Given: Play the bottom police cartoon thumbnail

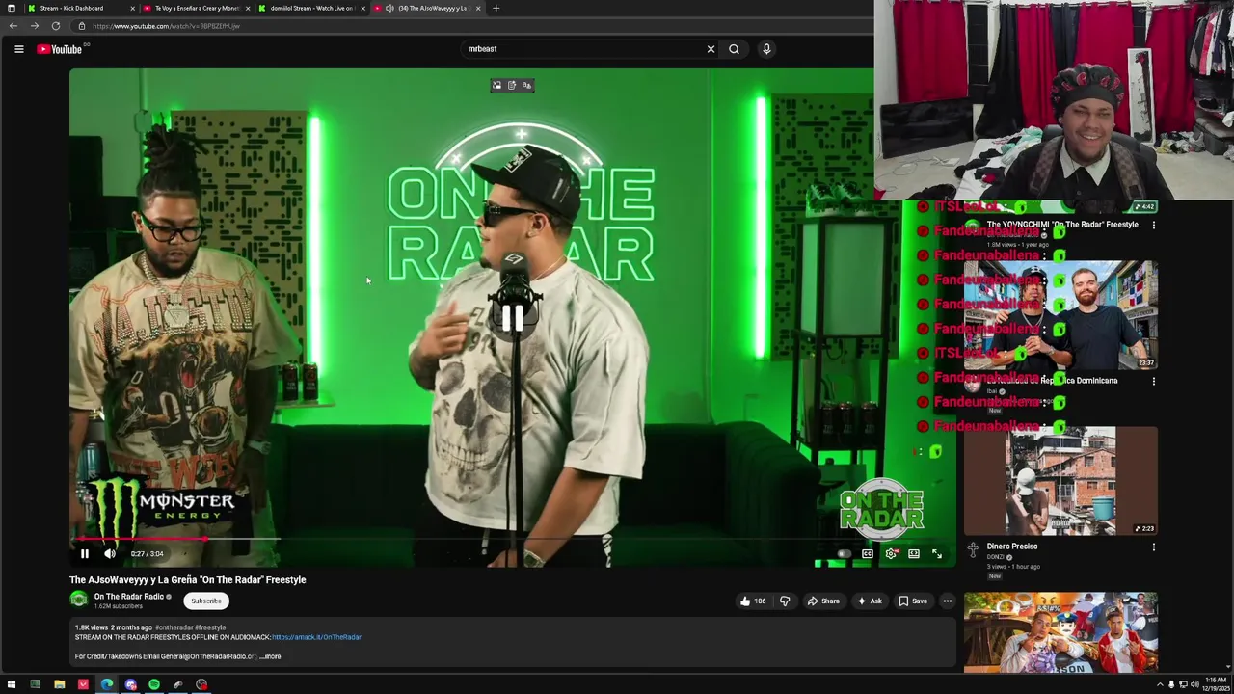Looking at the screenshot, I should click(1060, 631).
